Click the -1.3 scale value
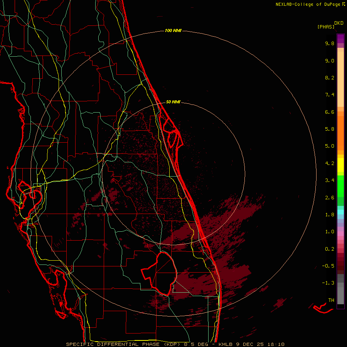 [x=328, y=283]
